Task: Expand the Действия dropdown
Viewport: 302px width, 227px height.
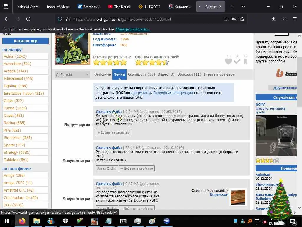Action: pos(72,74)
